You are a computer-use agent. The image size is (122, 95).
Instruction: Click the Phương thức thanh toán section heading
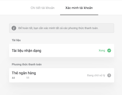(x=27, y=64)
